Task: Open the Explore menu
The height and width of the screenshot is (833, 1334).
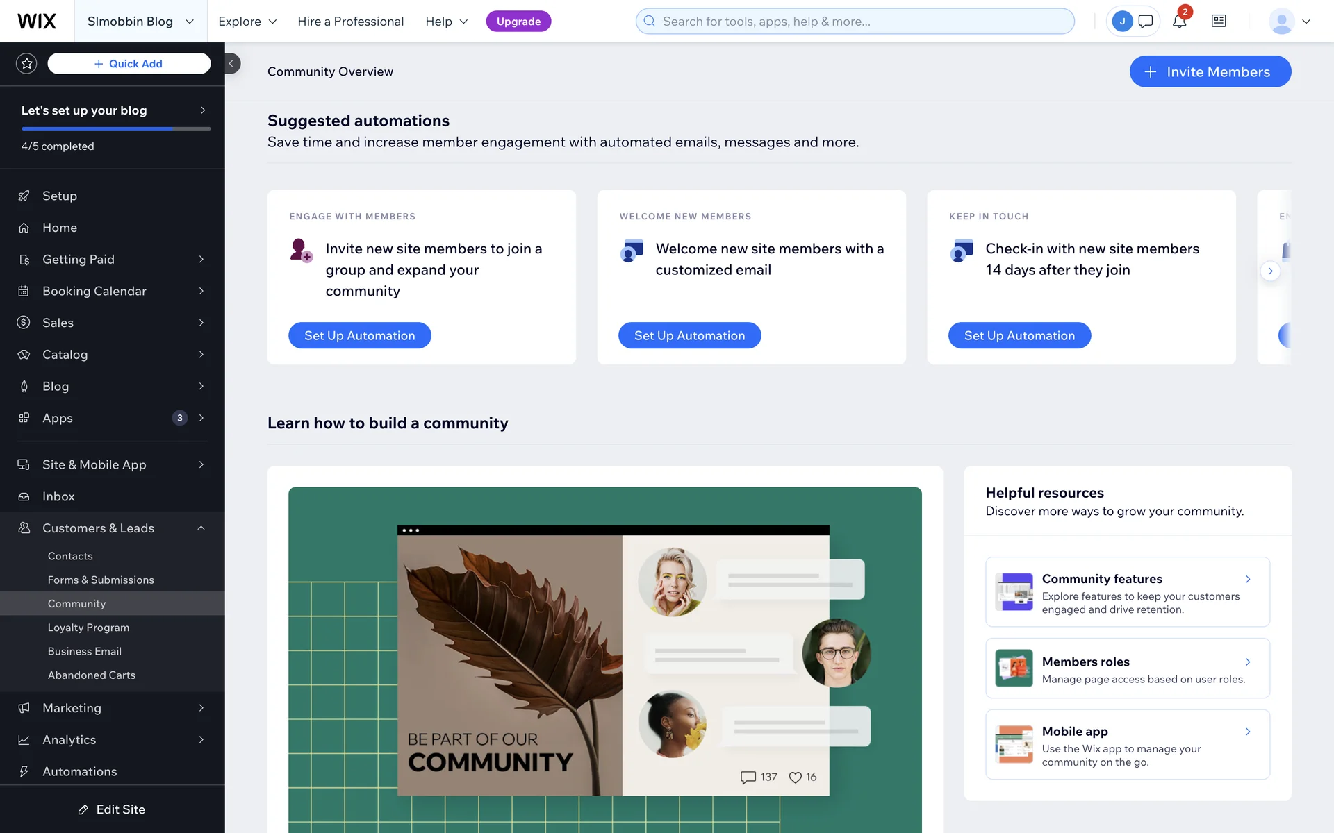Action: [247, 21]
